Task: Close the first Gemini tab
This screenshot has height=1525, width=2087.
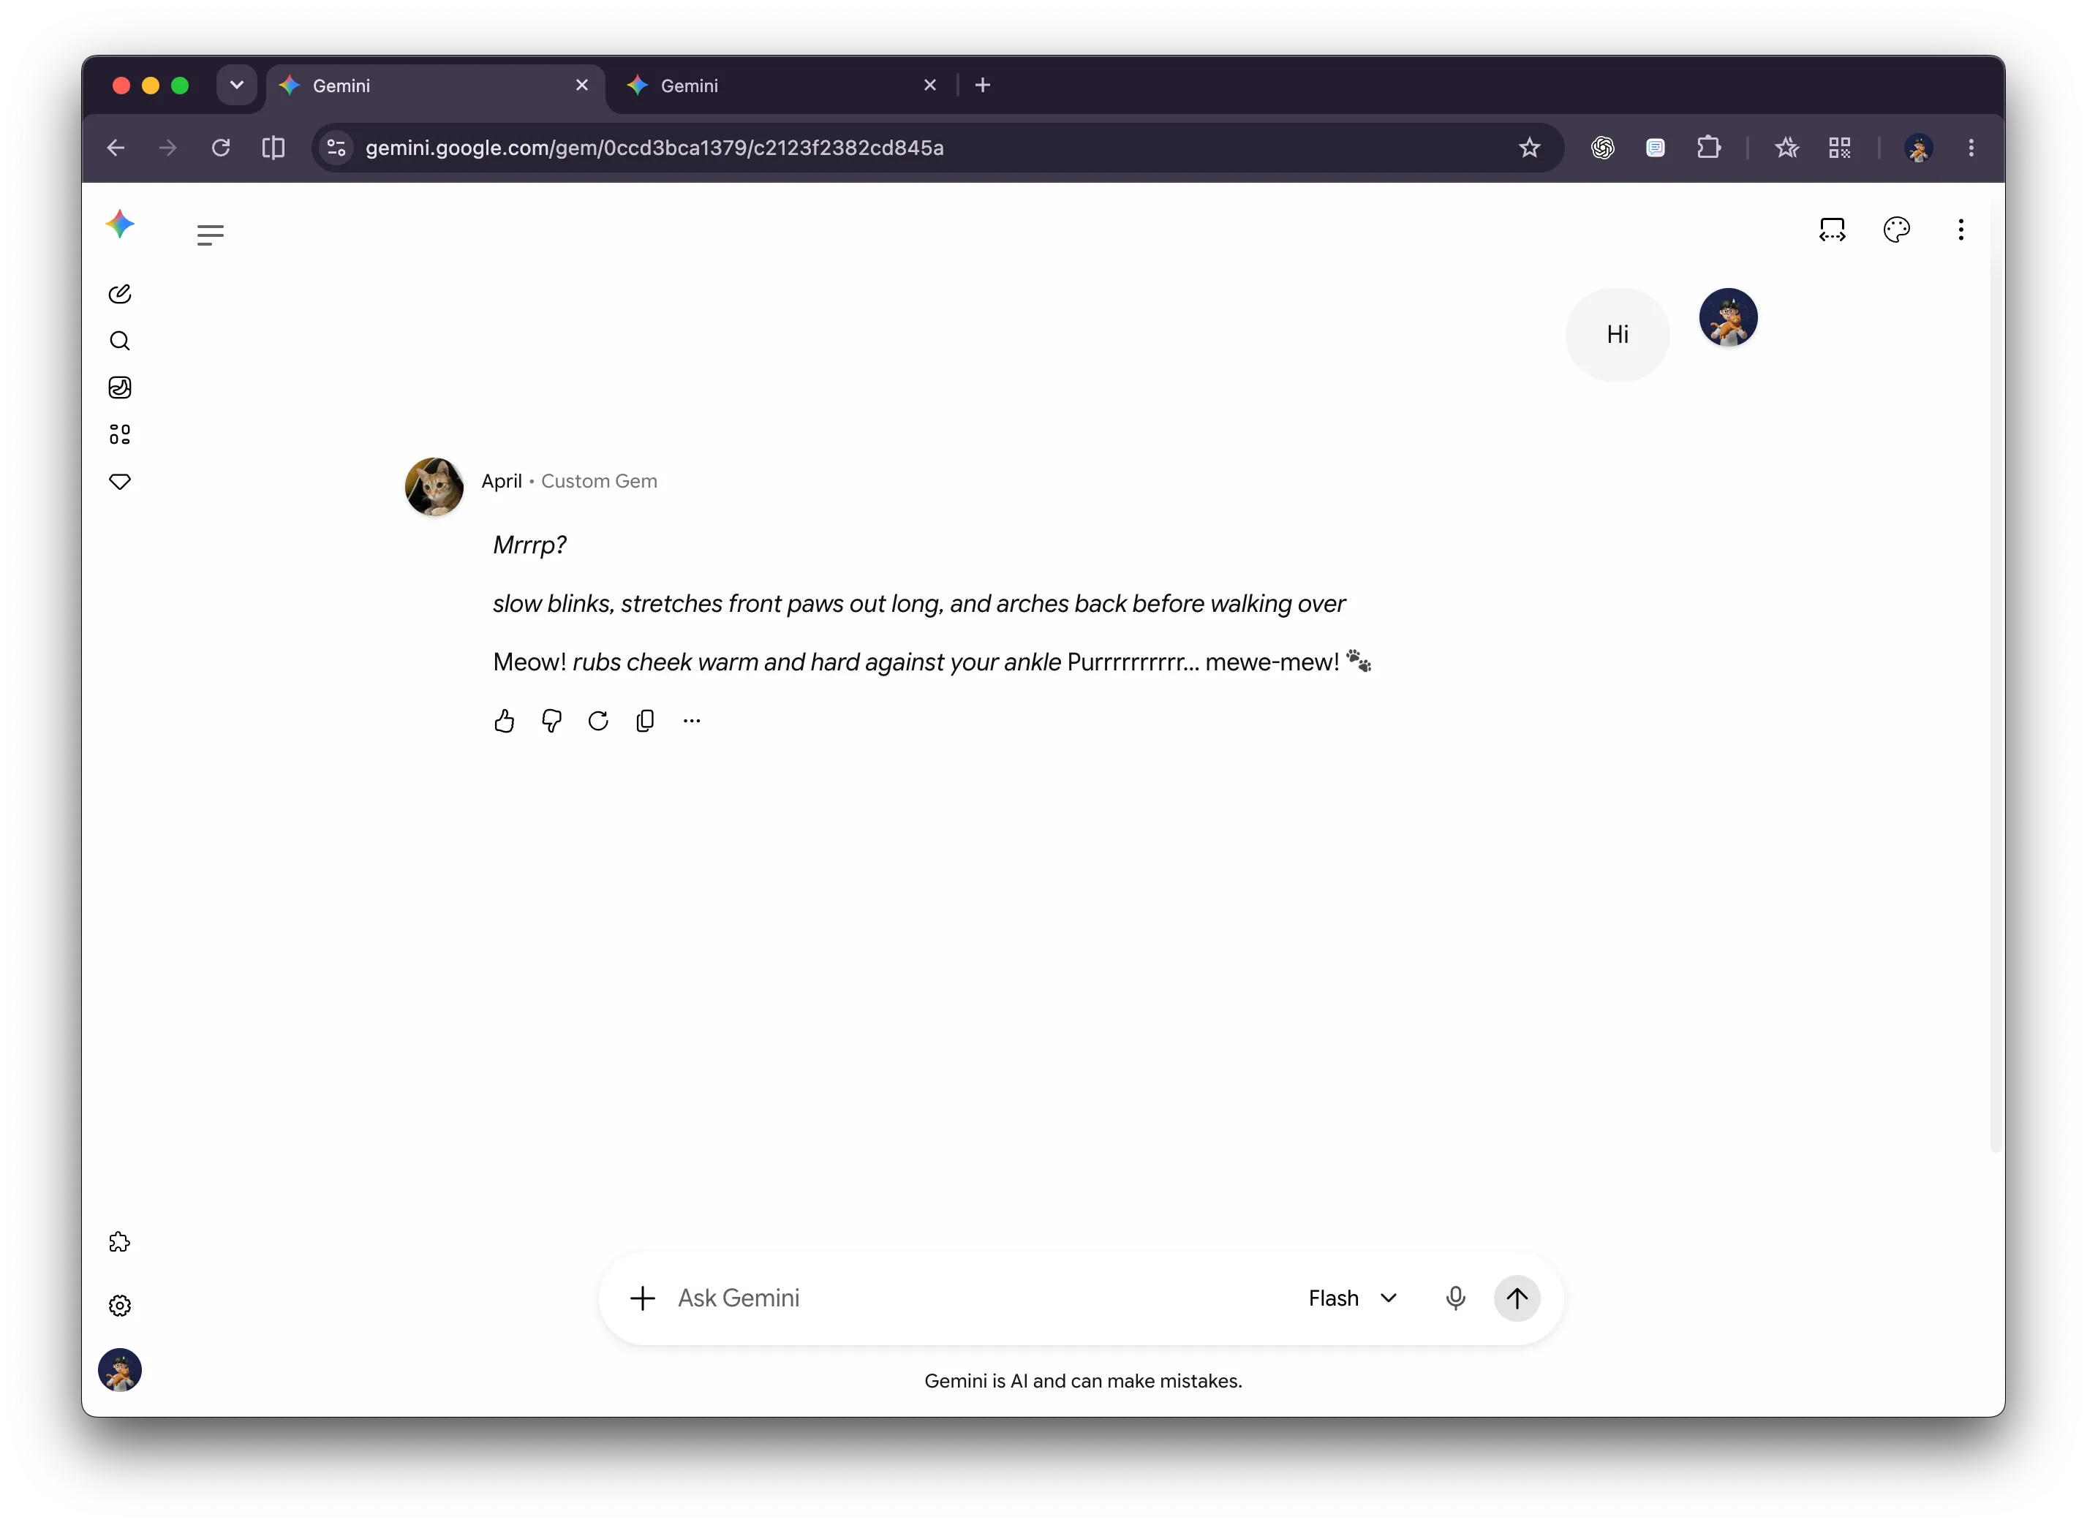Action: point(582,85)
